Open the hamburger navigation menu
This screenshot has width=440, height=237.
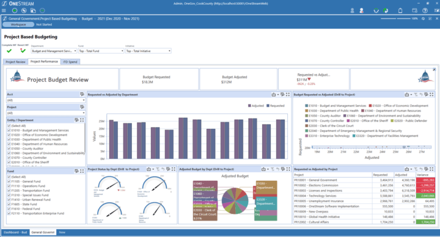click(4, 10)
